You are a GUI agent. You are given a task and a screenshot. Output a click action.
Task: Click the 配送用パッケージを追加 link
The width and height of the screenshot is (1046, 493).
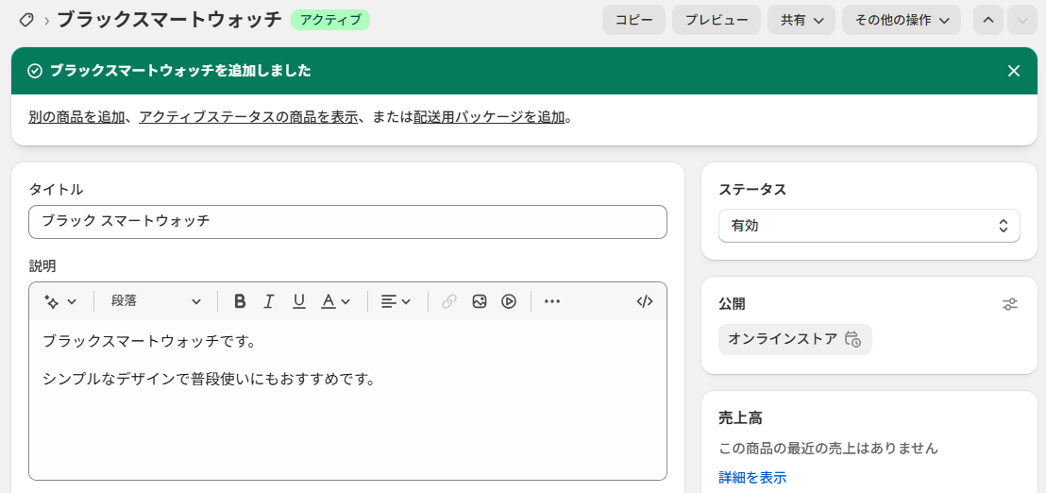(x=489, y=118)
